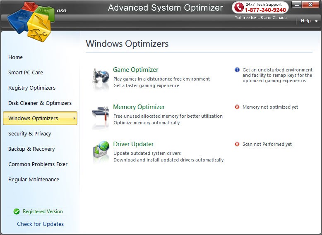Click 'Get an undisturbed environment' info text
The width and height of the screenshot is (322, 235).
click(277, 75)
